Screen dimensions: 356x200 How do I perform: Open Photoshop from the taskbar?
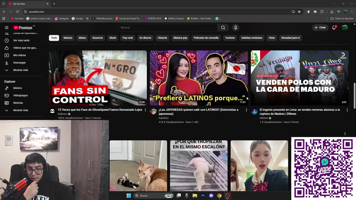[x=203, y=196]
